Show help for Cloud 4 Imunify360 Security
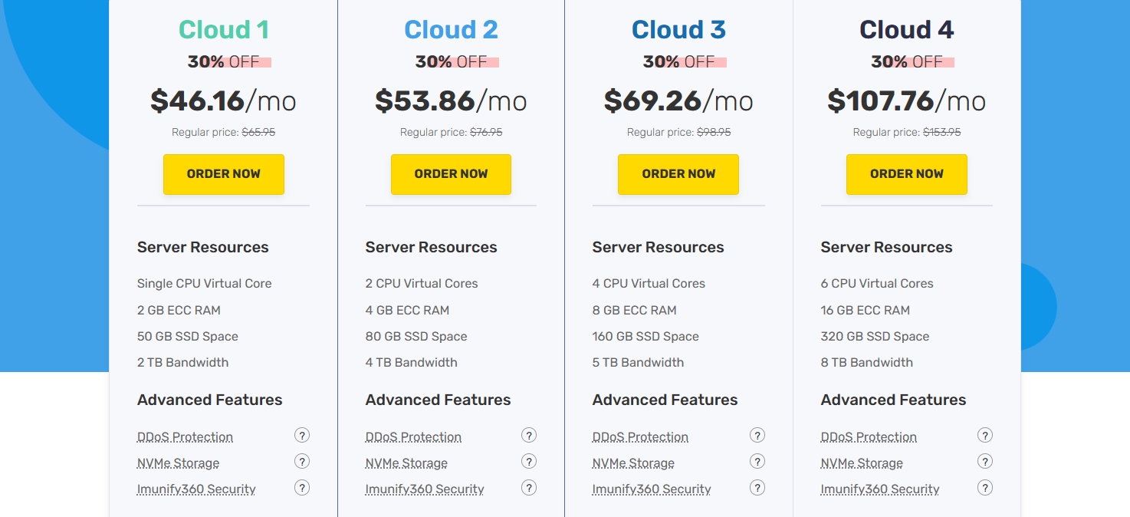 [985, 488]
